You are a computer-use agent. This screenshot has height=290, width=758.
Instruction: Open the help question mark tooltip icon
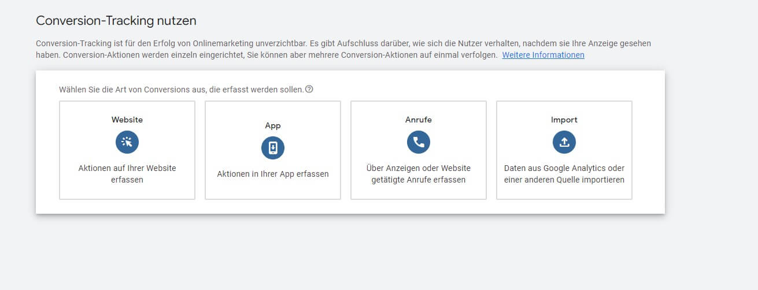309,90
